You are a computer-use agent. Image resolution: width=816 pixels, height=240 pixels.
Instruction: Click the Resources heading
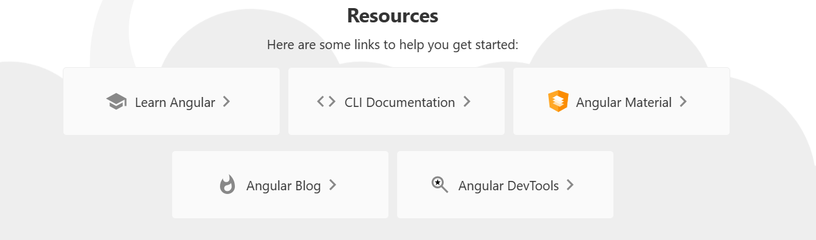pyautogui.click(x=393, y=16)
